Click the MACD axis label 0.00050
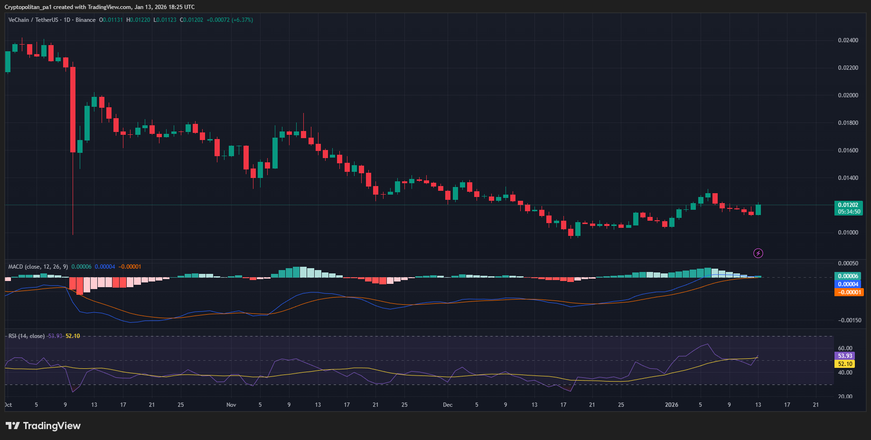The height and width of the screenshot is (440, 871). point(848,263)
